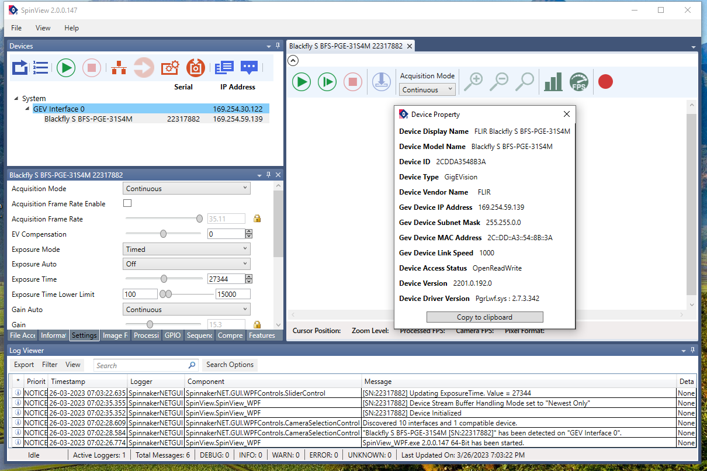Click the FPS gauge icon
Screen dimensions: 707x471
pos(578,82)
